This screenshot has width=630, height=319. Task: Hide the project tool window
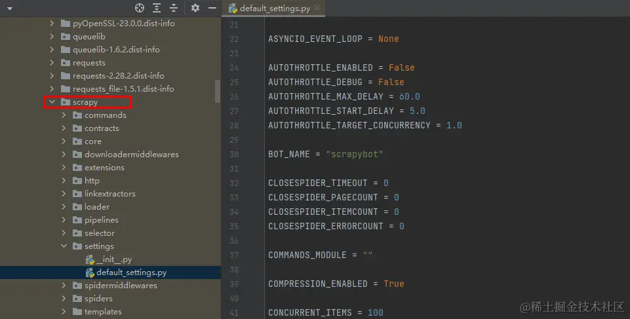click(212, 8)
